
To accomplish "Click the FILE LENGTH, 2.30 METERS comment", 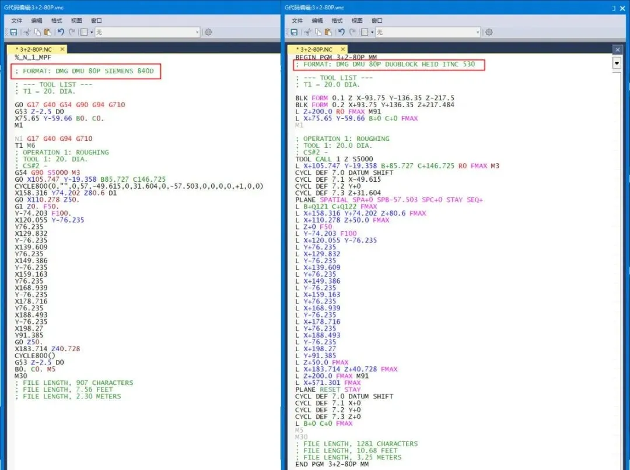I will coord(68,396).
